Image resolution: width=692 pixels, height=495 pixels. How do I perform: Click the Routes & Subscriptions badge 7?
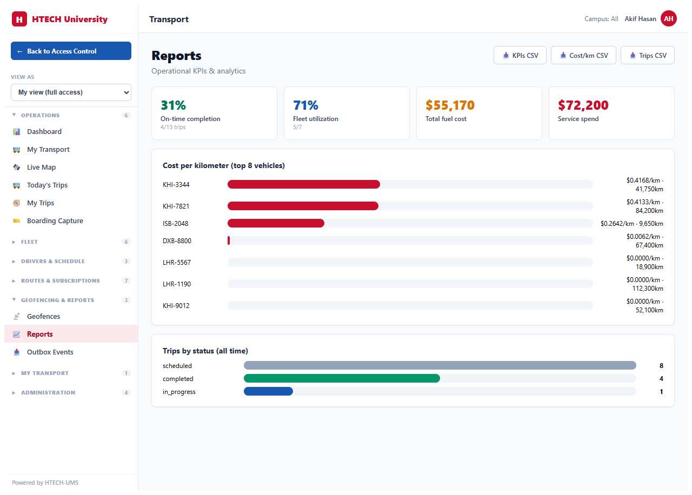click(x=127, y=281)
